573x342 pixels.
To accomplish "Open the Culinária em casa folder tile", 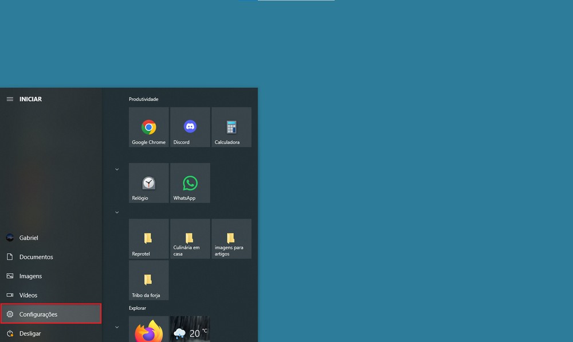I will pyautogui.click(x=190, y=238).
